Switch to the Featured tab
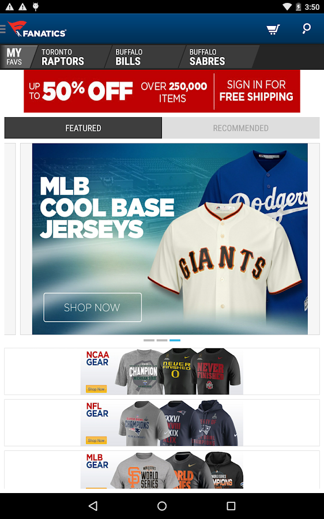 point(83,128)
